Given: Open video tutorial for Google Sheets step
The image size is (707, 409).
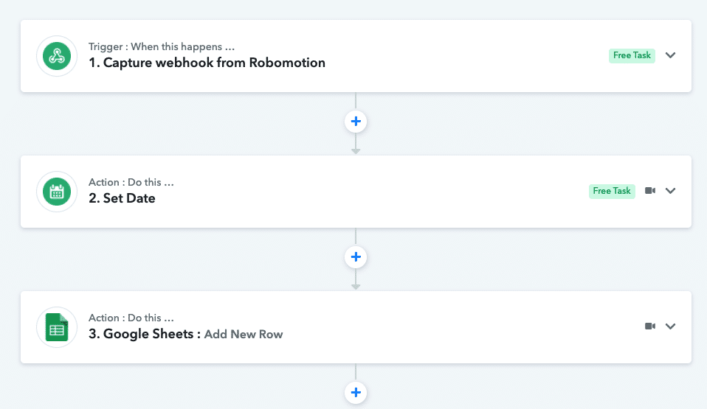Looking at the screenshot, I should (x=649, y=326).
